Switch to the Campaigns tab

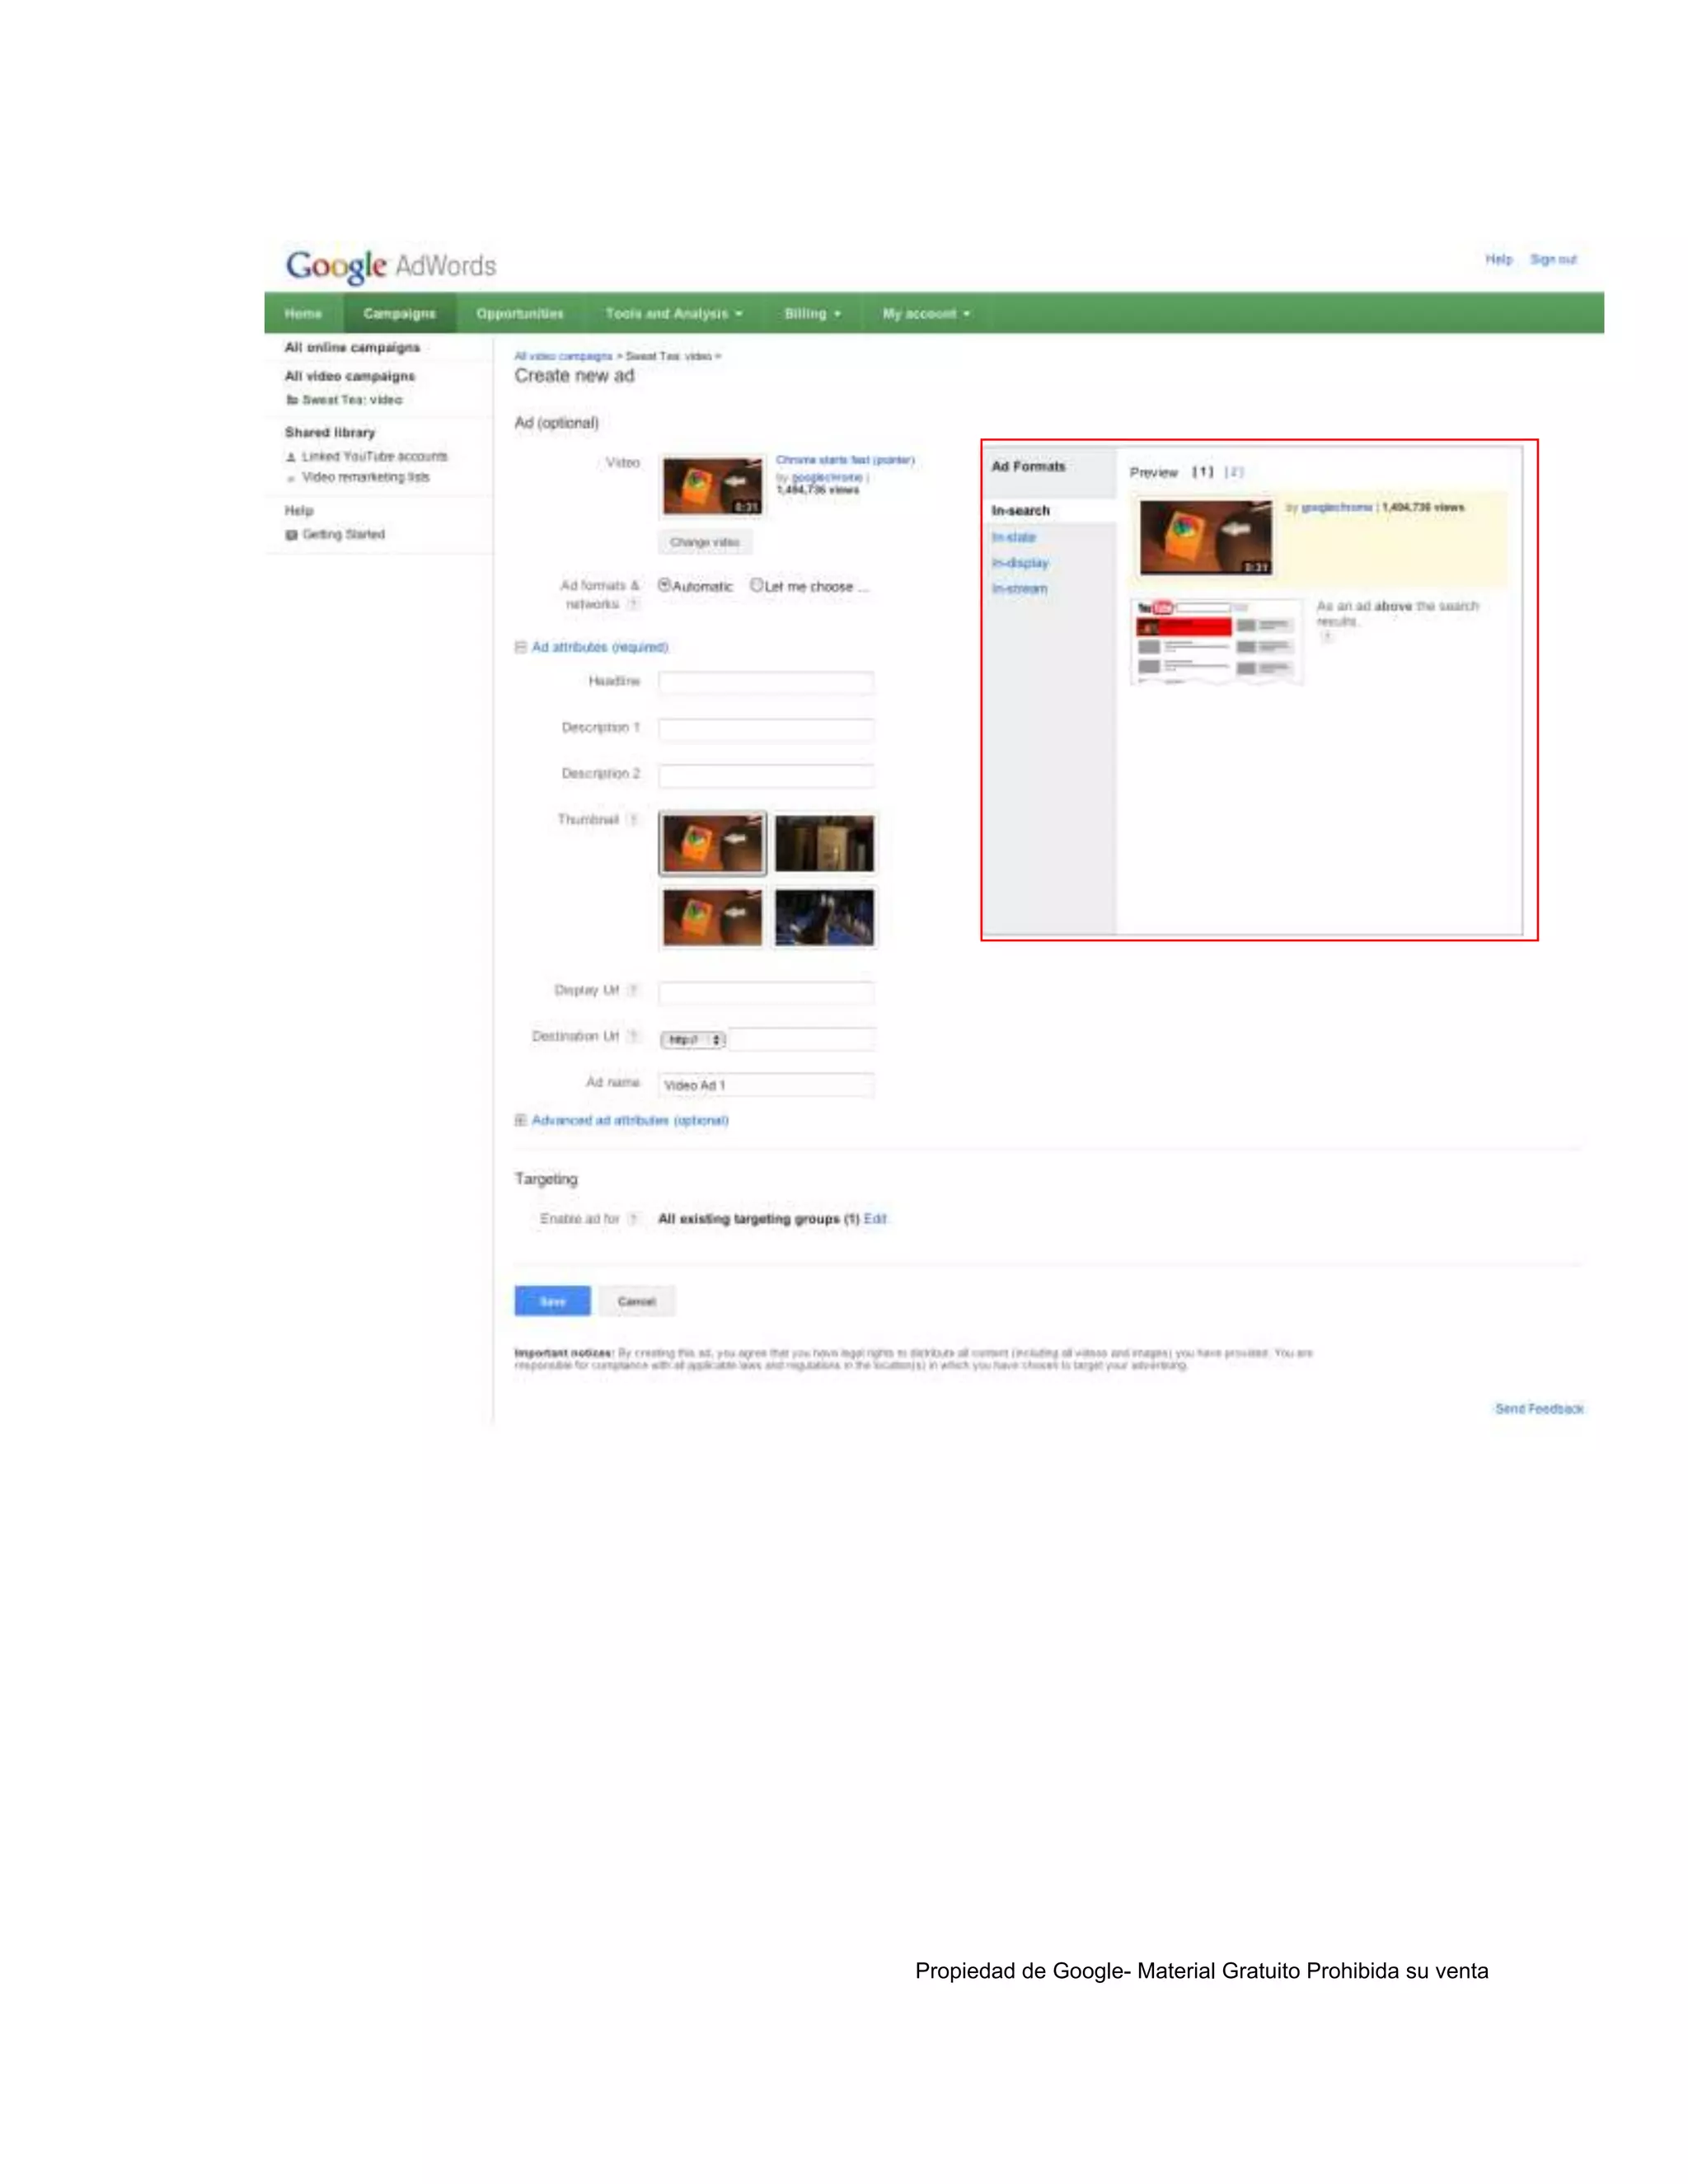pos(399,313)
